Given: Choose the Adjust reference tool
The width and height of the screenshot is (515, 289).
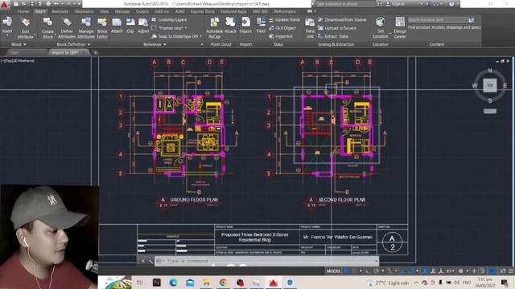Looking at the screenshot, I should 143,25.
